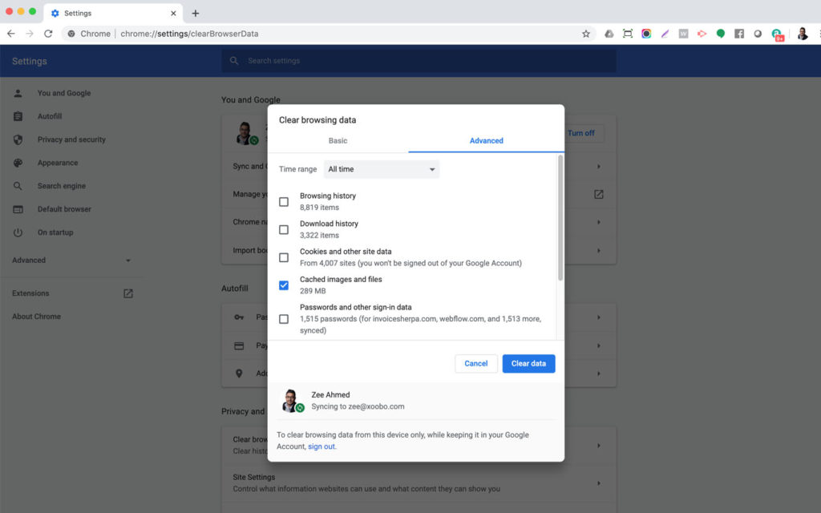Click the Facebook-style F extension icon
This screenshot has width=821, height=513.
tap(739, 34)
